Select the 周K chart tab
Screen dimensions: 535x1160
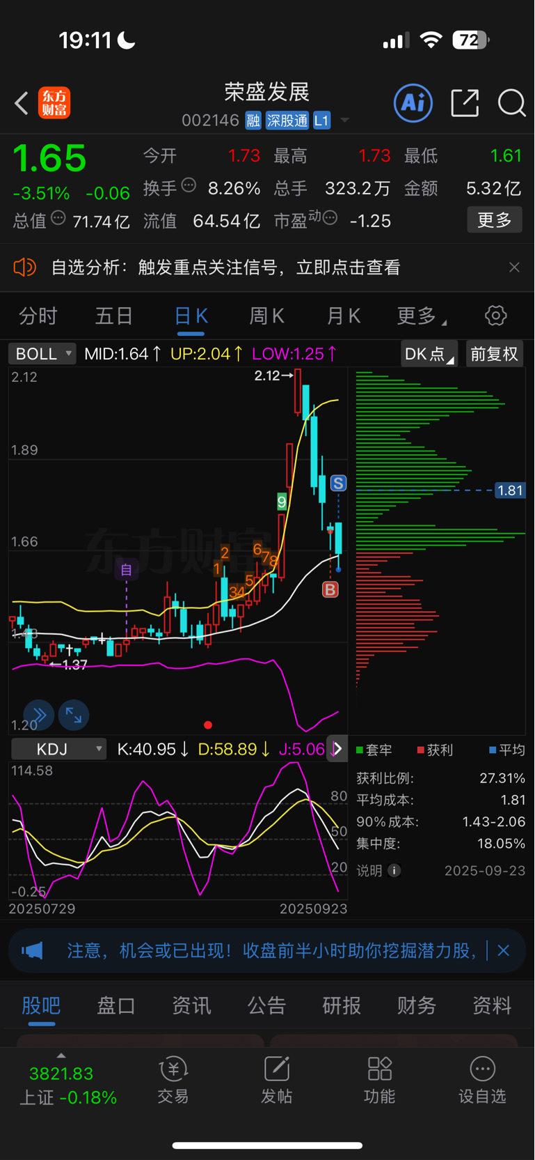click(266, 316)
